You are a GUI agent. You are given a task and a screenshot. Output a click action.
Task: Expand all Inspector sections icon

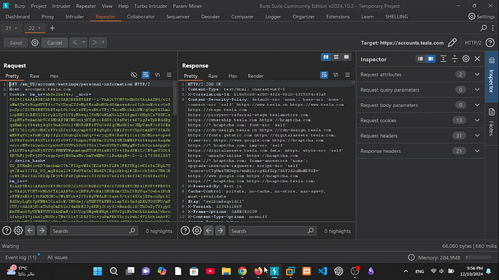443,59
